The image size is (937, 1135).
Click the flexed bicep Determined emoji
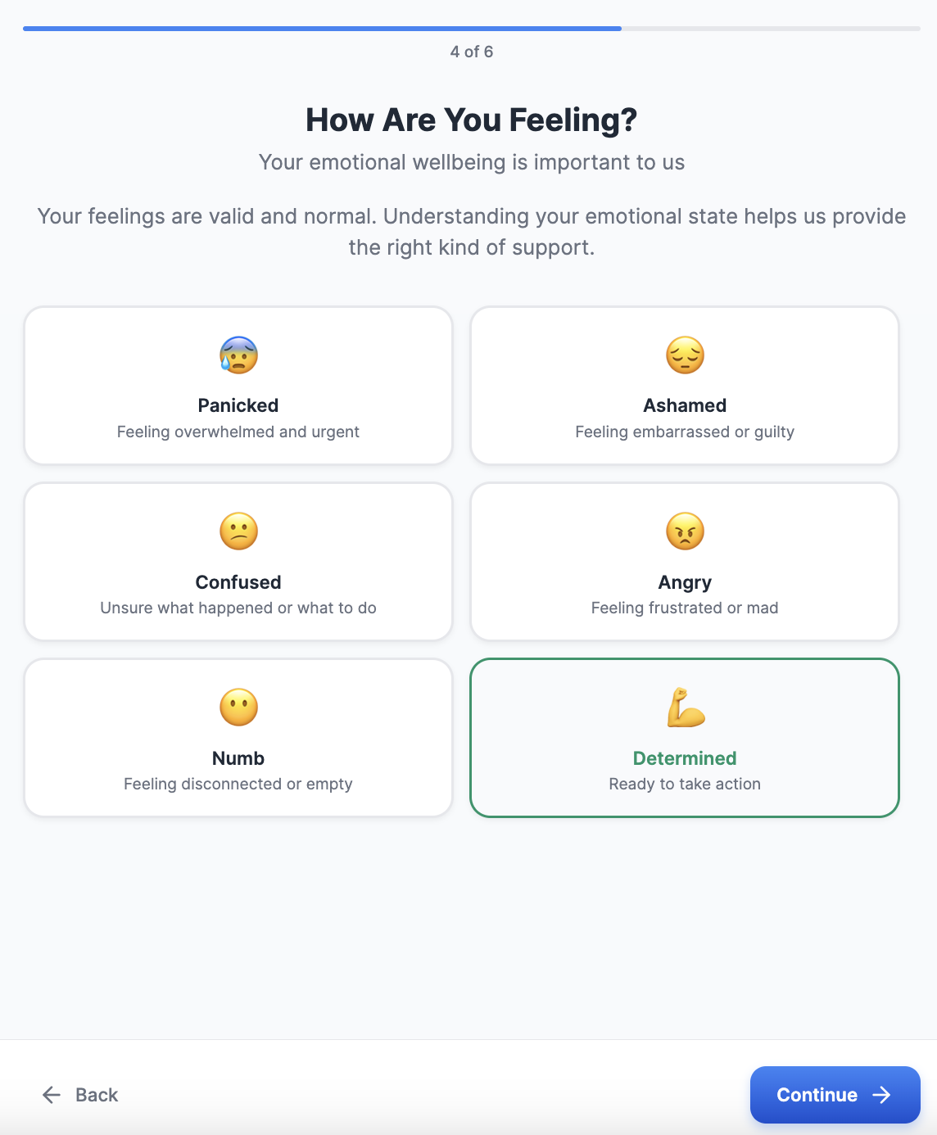point(685,708)
